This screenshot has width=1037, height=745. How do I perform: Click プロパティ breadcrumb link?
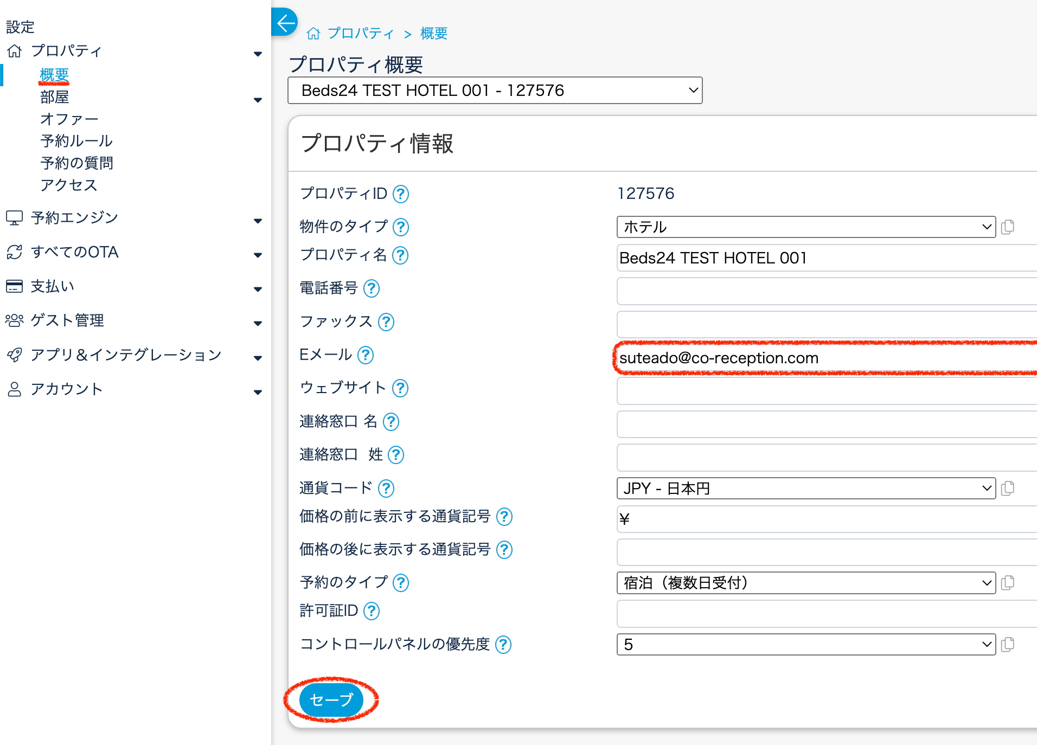[360, 34]
